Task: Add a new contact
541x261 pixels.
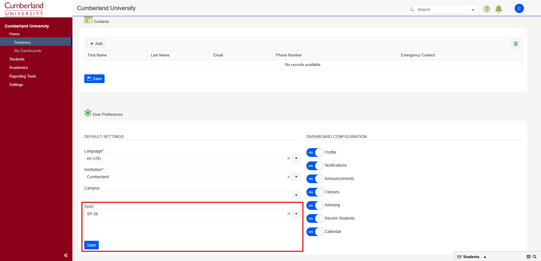Action: click(96, 44)
